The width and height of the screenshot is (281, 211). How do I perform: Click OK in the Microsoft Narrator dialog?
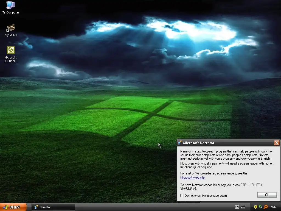(x=267, y=195)
